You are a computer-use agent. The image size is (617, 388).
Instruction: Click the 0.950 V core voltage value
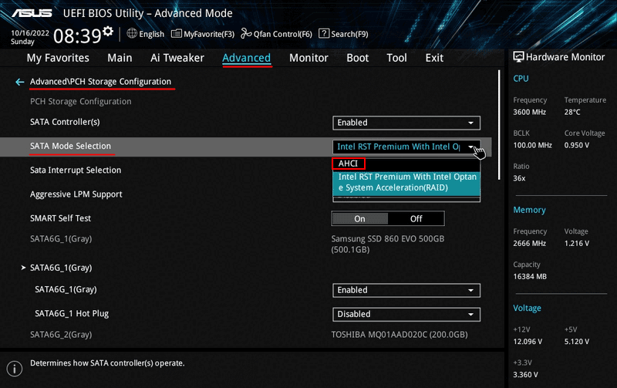tap(577, 145)
